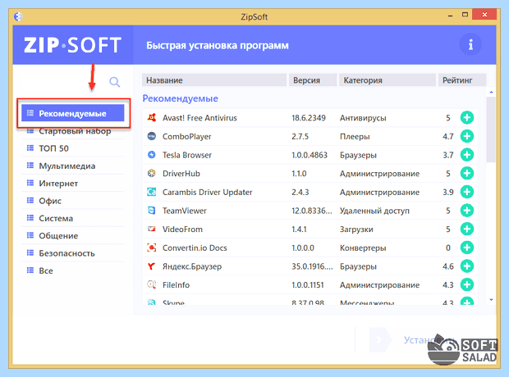Image resolution: width=509 pixels, height=377 pixels.
Task: Click the Avast antivirus app icon
Action: [x=152, y=117]
